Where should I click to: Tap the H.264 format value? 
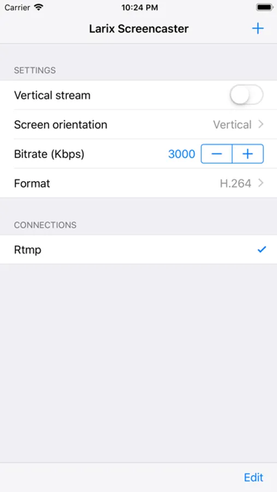pyautogui.click(x=235, y=183)
